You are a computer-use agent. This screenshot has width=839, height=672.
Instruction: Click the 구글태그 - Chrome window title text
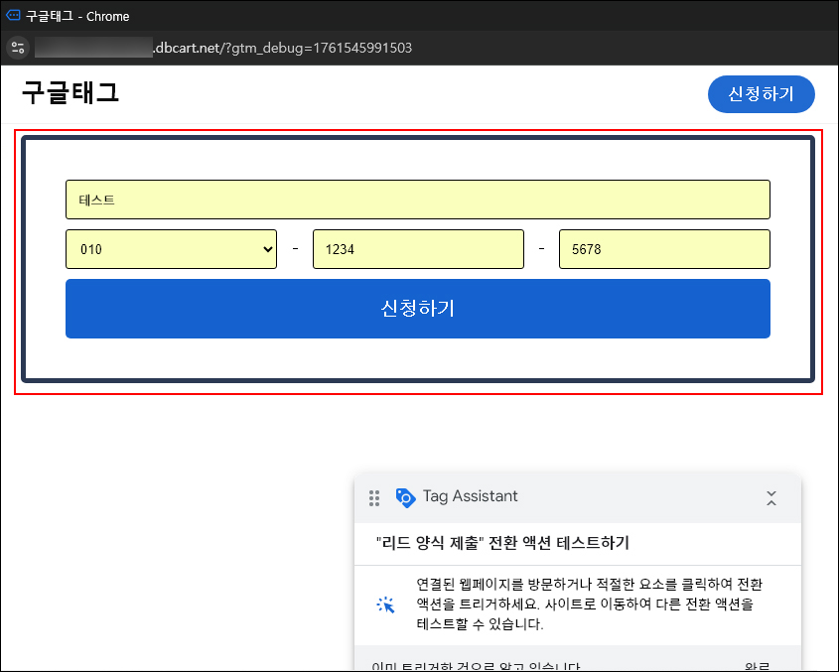(77, 16)
